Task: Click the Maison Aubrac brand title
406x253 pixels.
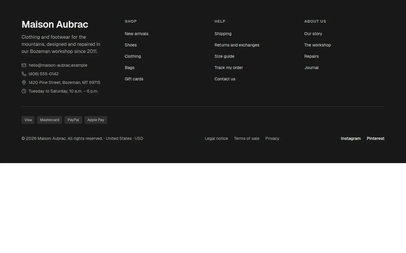Action: [55, 24]
